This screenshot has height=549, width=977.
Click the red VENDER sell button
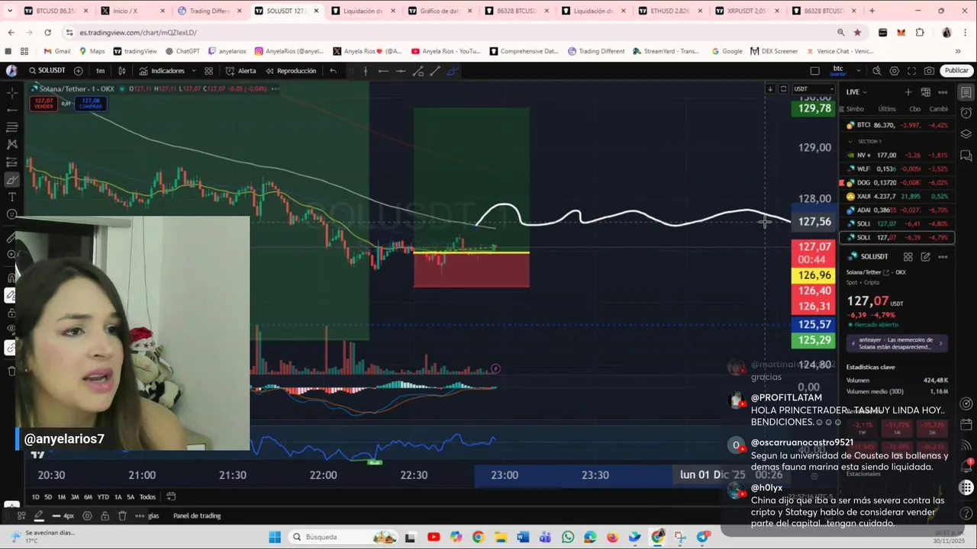44,103
